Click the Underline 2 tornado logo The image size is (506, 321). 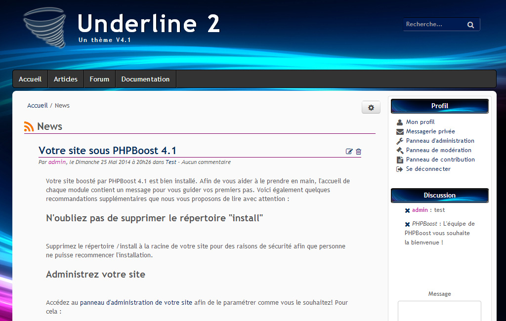[44, 28]
